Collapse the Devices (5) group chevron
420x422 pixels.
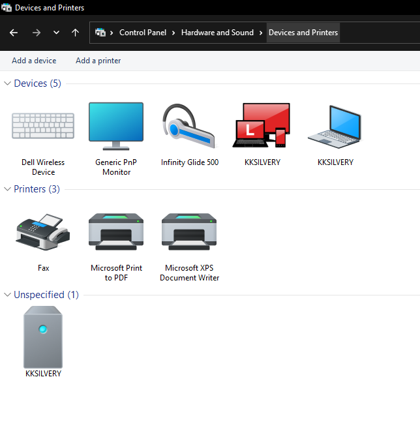pyautogui.click(x=7, y=83)
